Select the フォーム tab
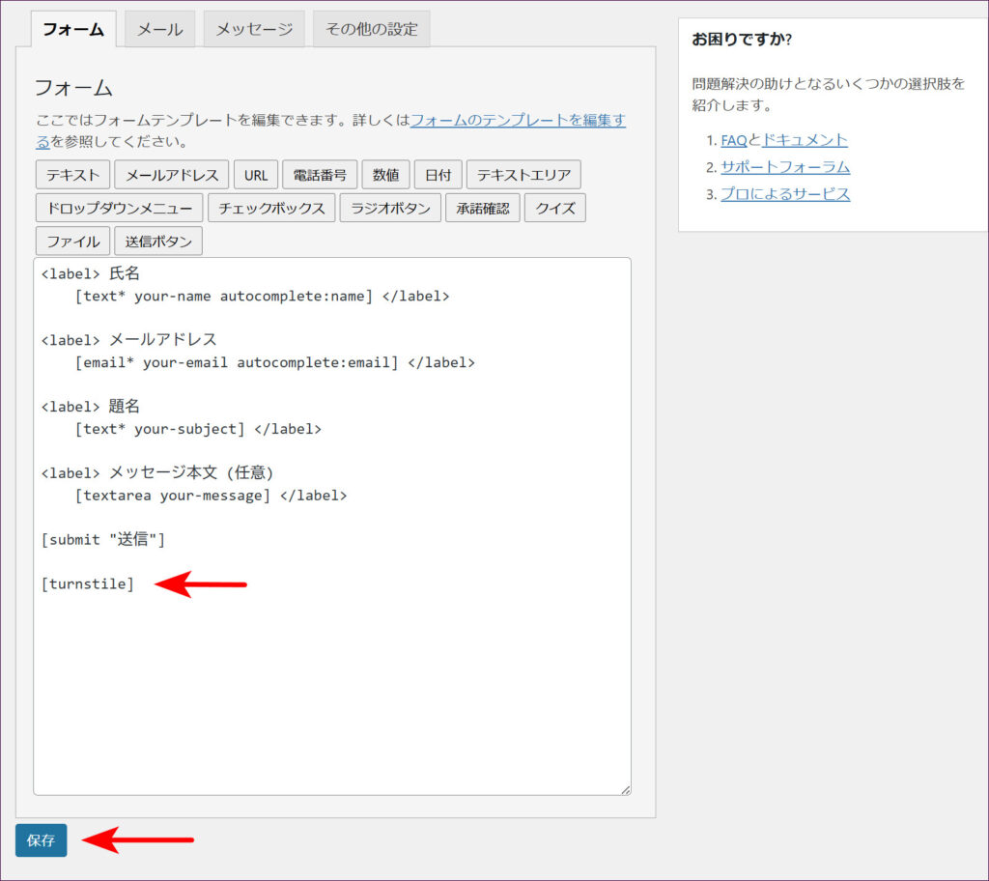Image resolution: width=989 pixels, height=881 pixels. [x=73, y=29]
